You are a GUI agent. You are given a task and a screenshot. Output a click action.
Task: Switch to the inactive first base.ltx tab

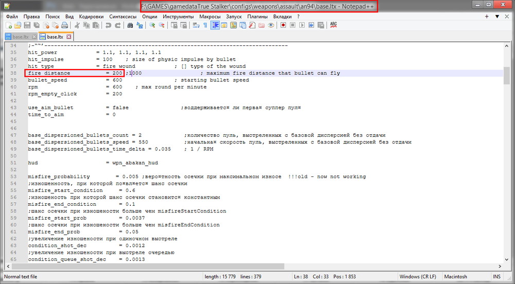point(21,37)
